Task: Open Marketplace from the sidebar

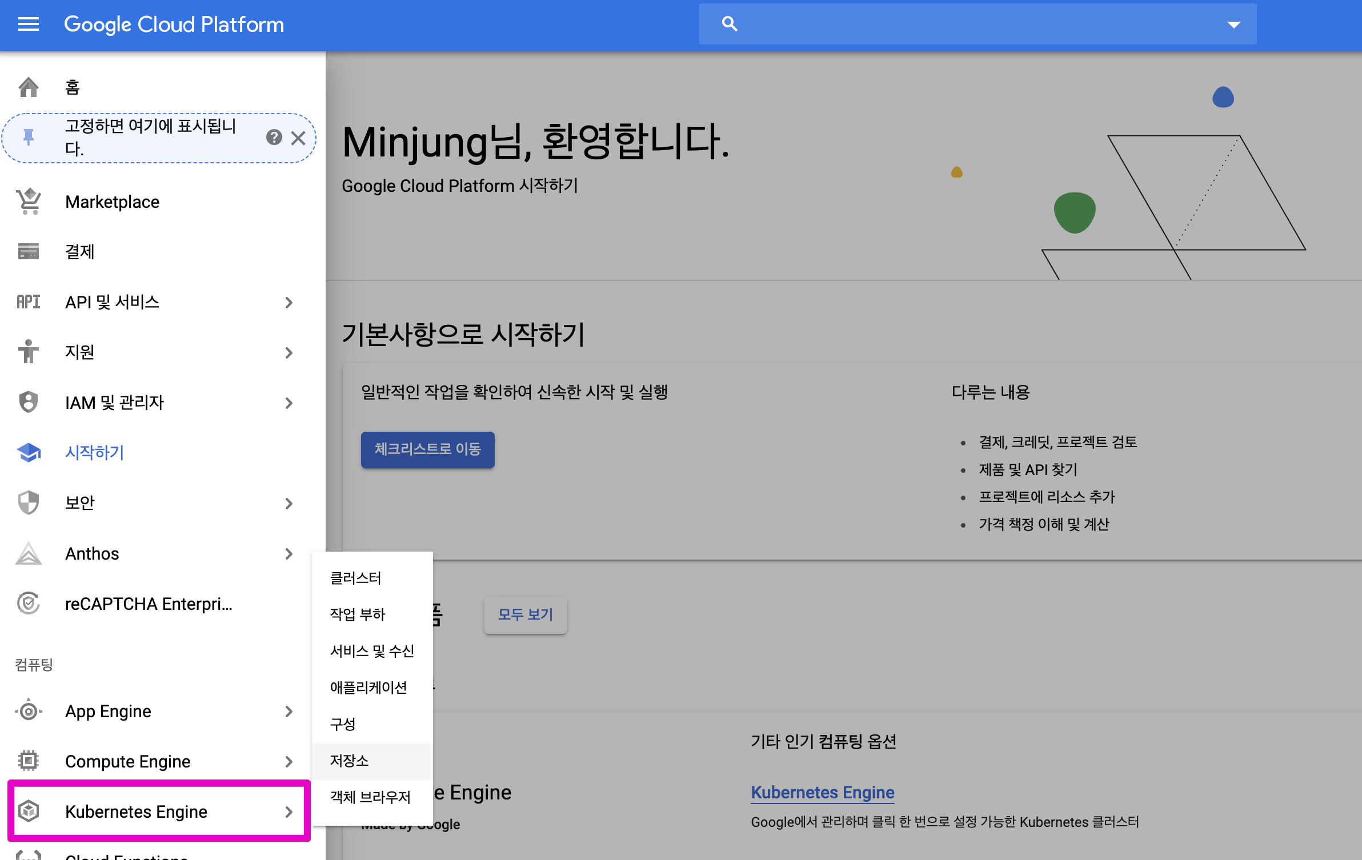Action: (x=163, y=202)
